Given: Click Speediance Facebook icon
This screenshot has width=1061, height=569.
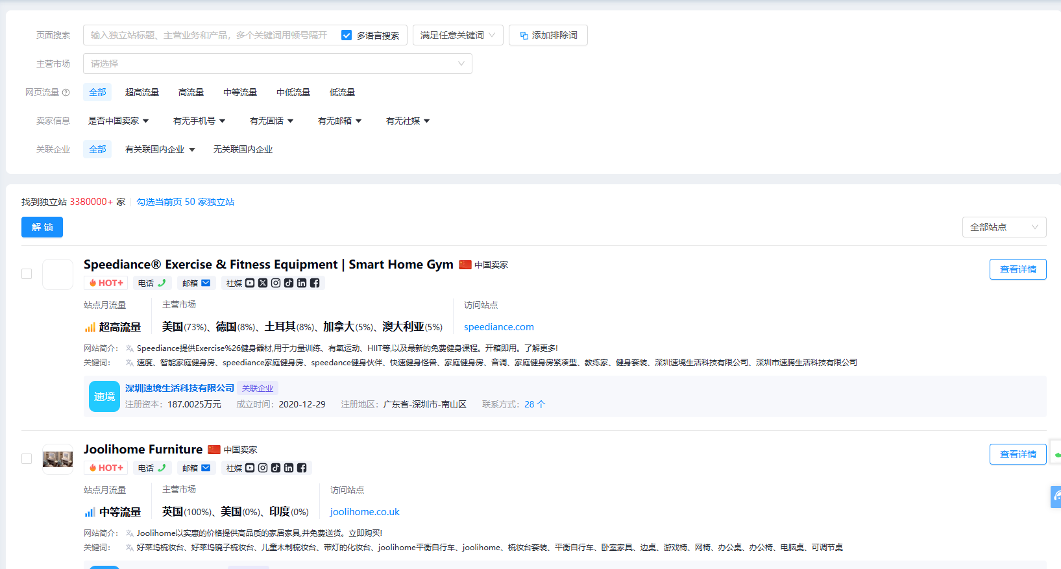Looking at the screenshot, I should (315, 283).
